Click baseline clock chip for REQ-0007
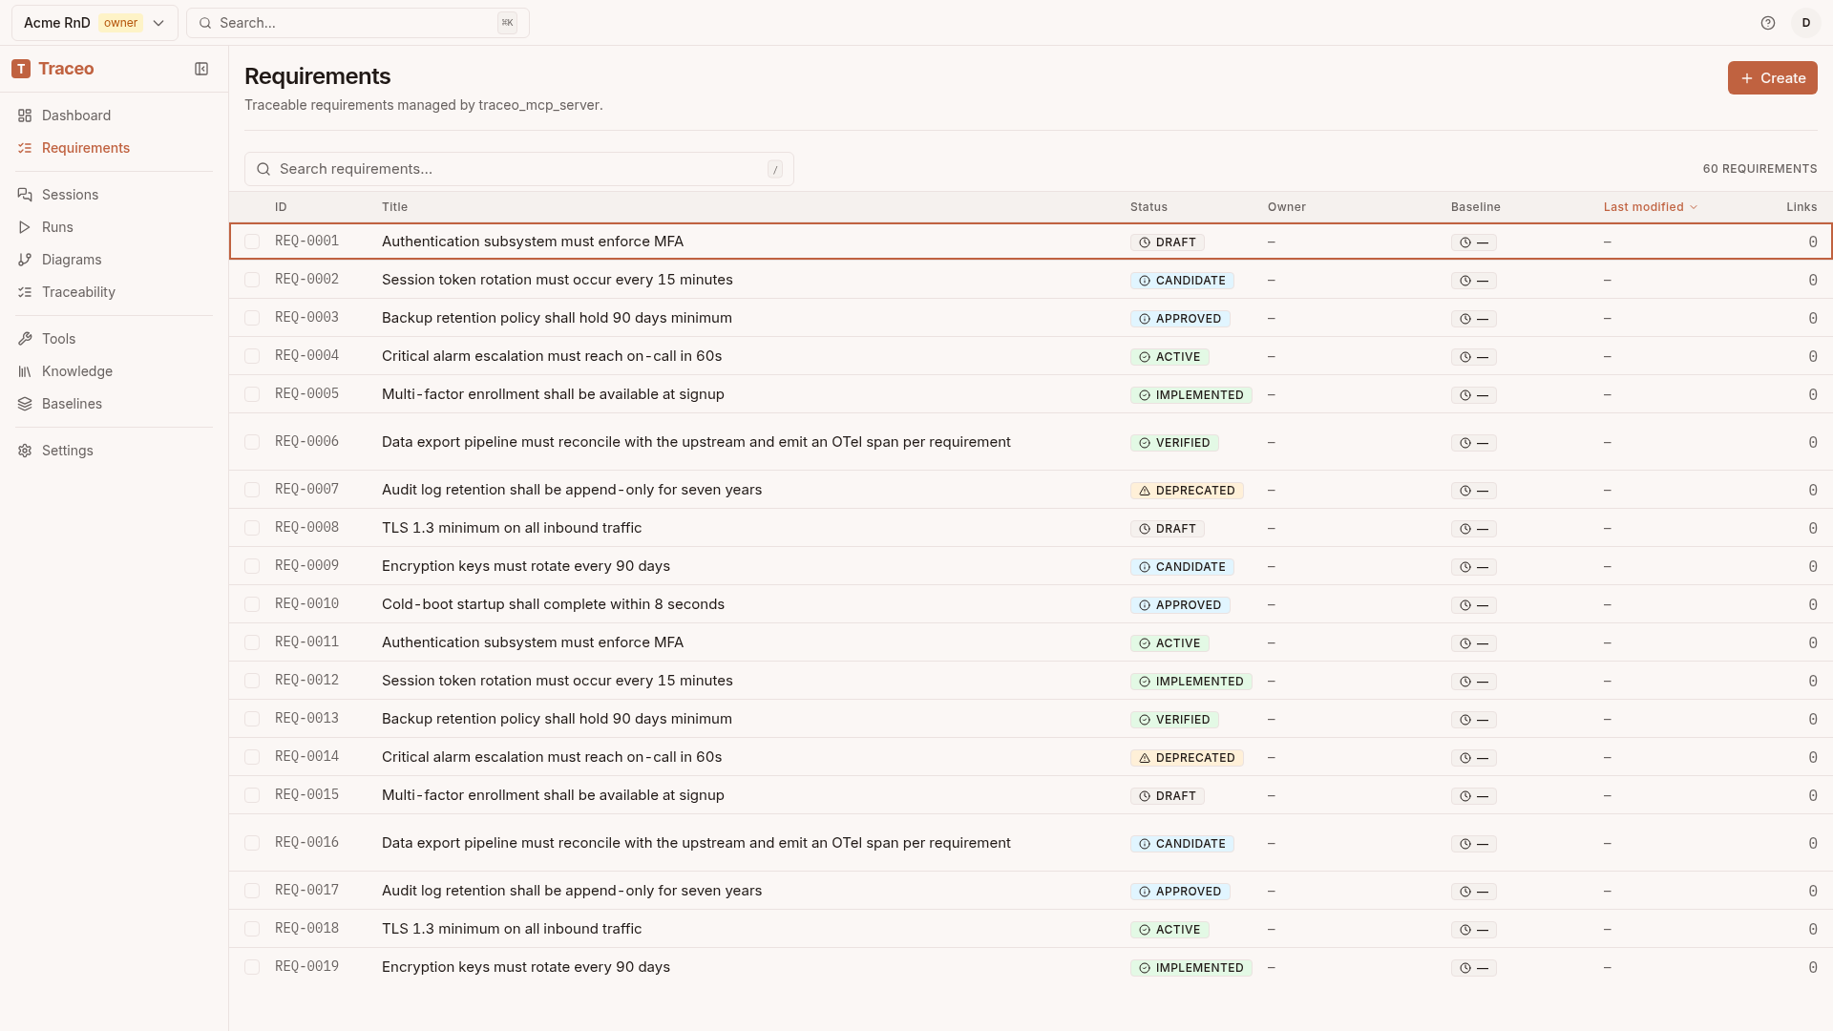 tap(1474, 491)
